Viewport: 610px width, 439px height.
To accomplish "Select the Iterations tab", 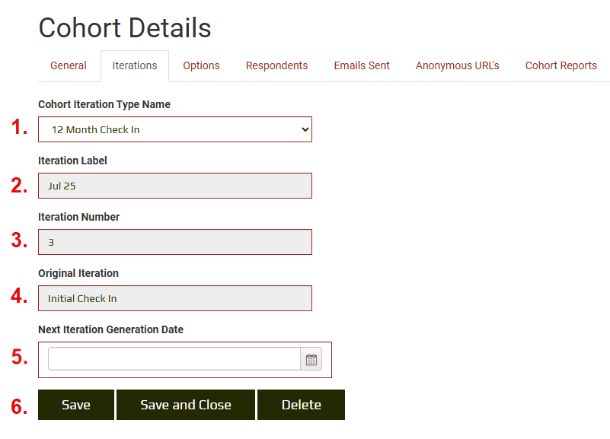I will (135, 66).
